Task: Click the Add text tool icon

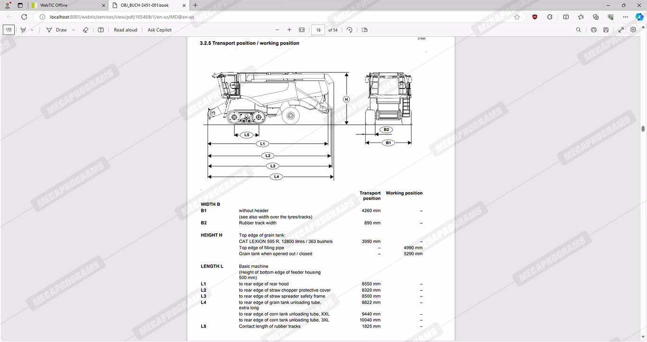Action: coord(101,30)
